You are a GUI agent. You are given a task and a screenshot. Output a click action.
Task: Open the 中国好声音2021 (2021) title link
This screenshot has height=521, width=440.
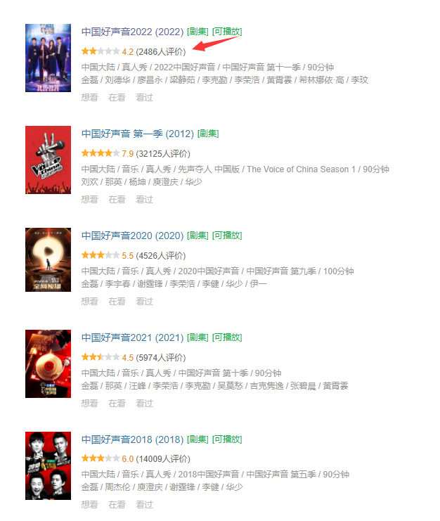pyautogui.click(x=132, y=338)
